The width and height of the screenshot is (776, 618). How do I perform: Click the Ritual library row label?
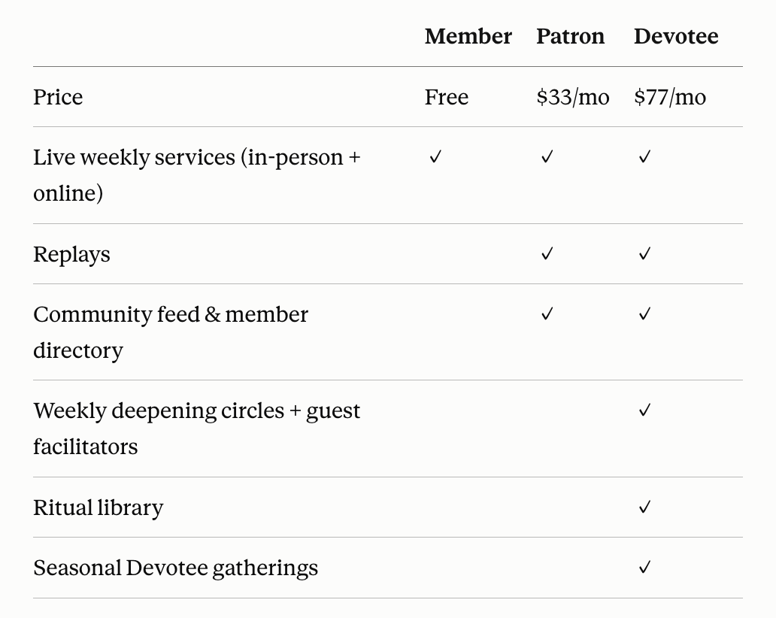(98, 508)
